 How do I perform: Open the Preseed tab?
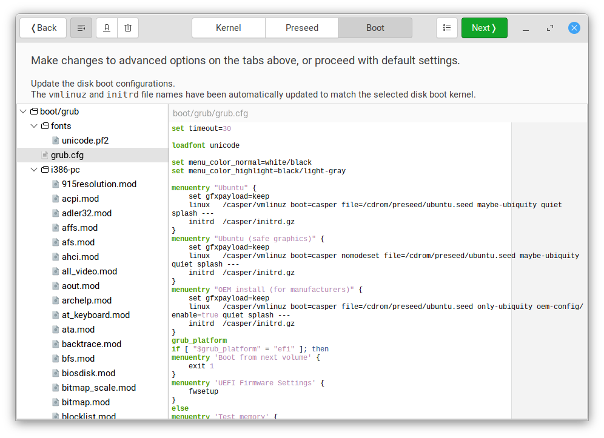click(x=301, y=27)
